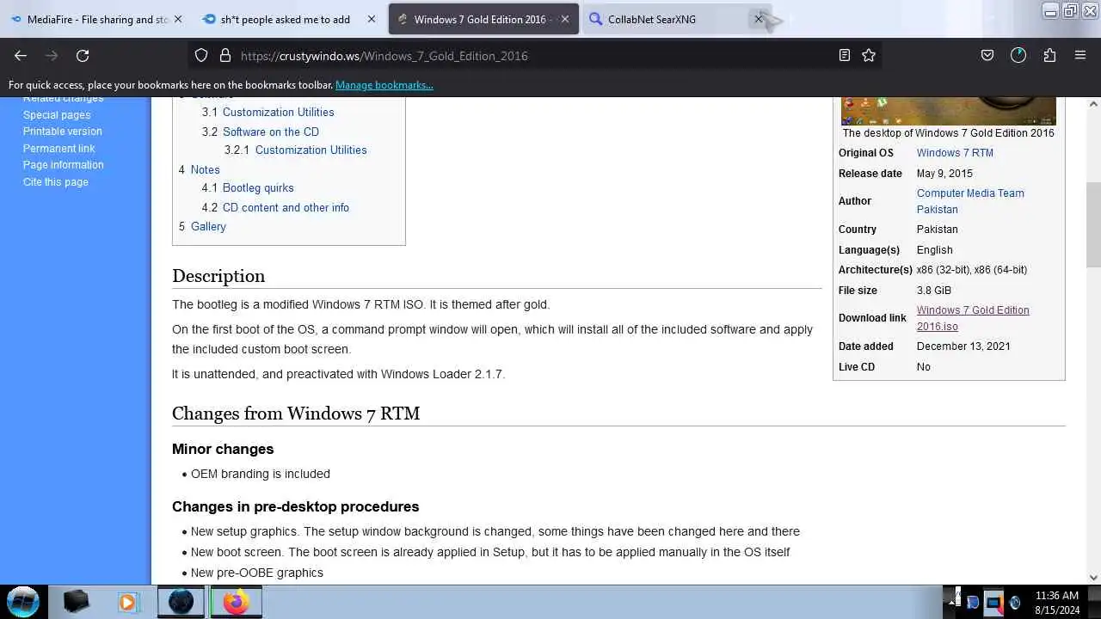Click the 'File size' 3.8 GiB value
The image size is (1101, 619).
pyautogui.click(x=934, y=291)
